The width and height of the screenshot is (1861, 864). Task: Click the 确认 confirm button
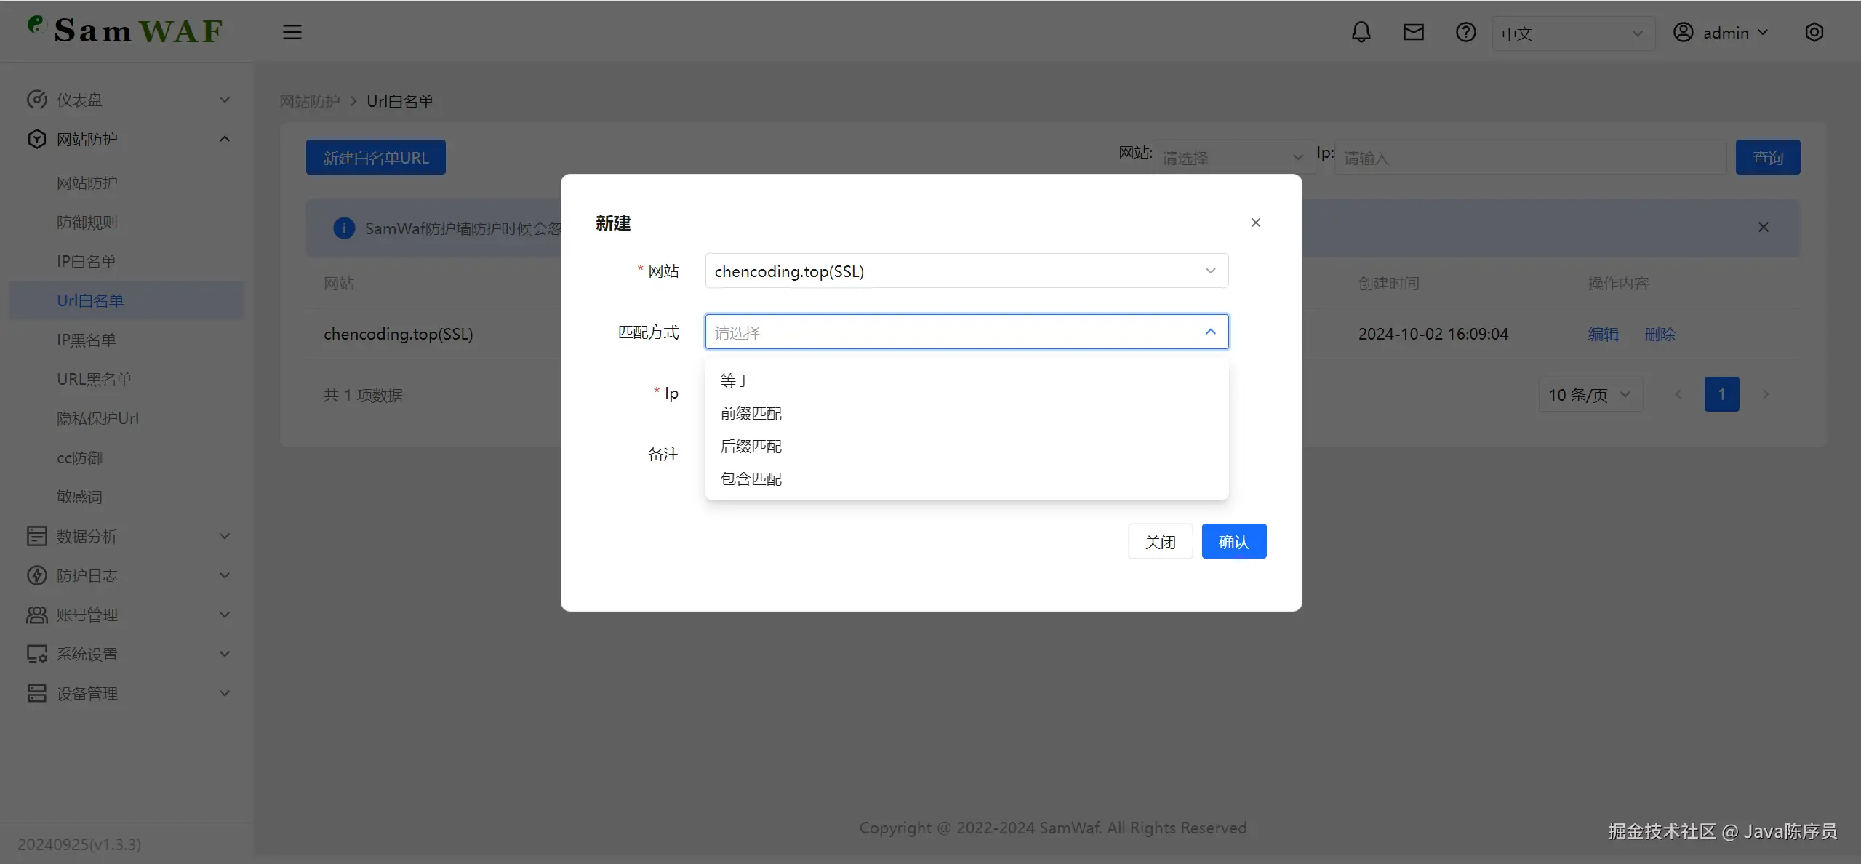point(1233,542)
